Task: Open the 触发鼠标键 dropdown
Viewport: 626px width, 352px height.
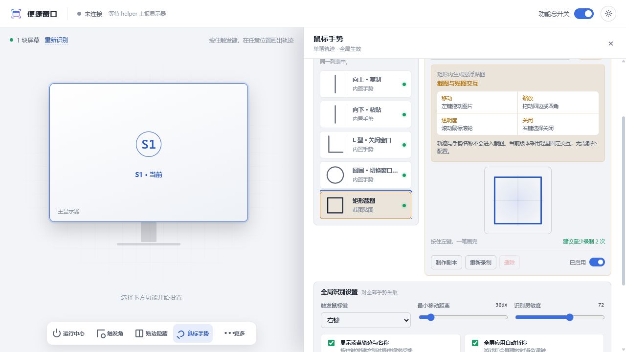Action: click(x=366, y=320)
